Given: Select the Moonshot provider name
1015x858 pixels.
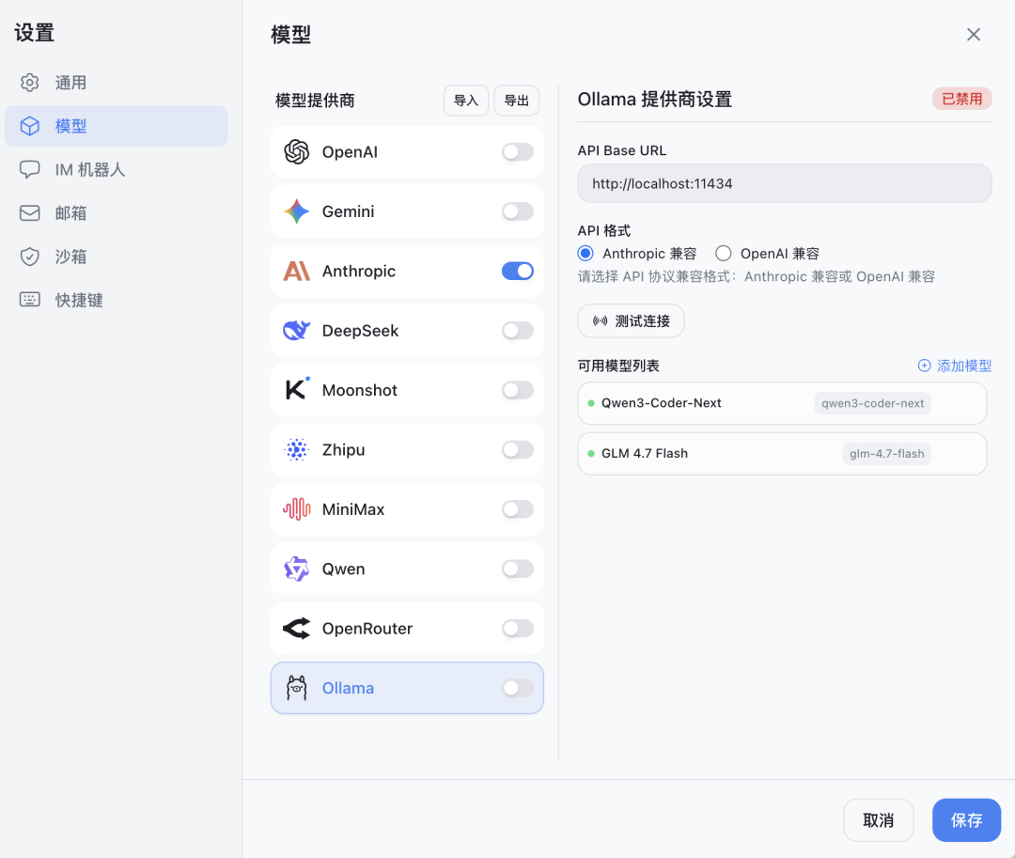Looking at the screenshot, I should (x=359, y=390).
